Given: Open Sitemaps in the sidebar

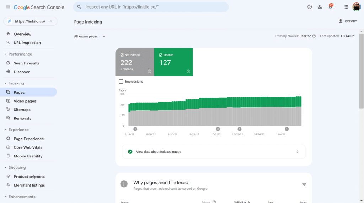Looking at the screenshot, I should tap(22, 110).
